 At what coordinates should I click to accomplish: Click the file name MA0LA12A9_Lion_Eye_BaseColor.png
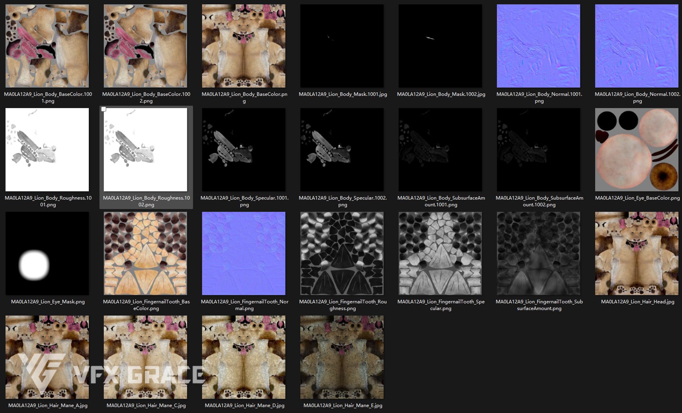tap(638, 198)
